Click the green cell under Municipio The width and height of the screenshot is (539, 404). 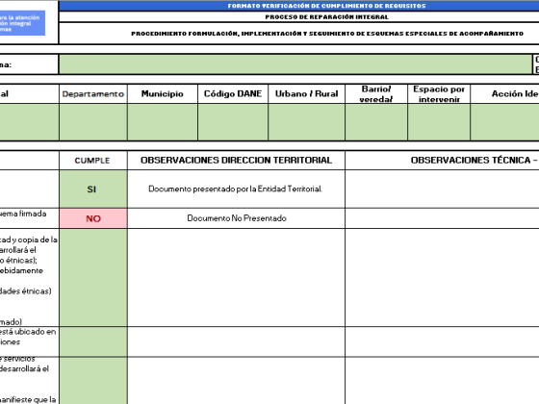[x=163, y=122]
